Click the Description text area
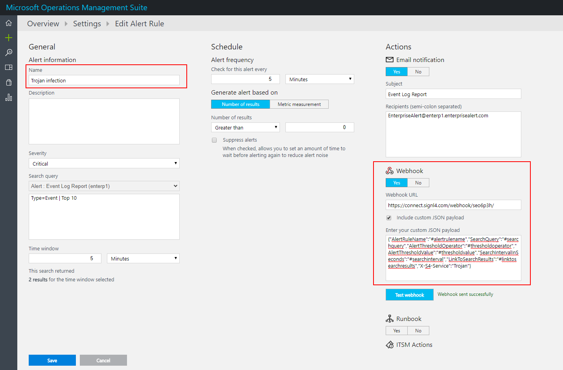Image resolution: width=563 pixels, height=370 pixels. click(x=104, y=121)
